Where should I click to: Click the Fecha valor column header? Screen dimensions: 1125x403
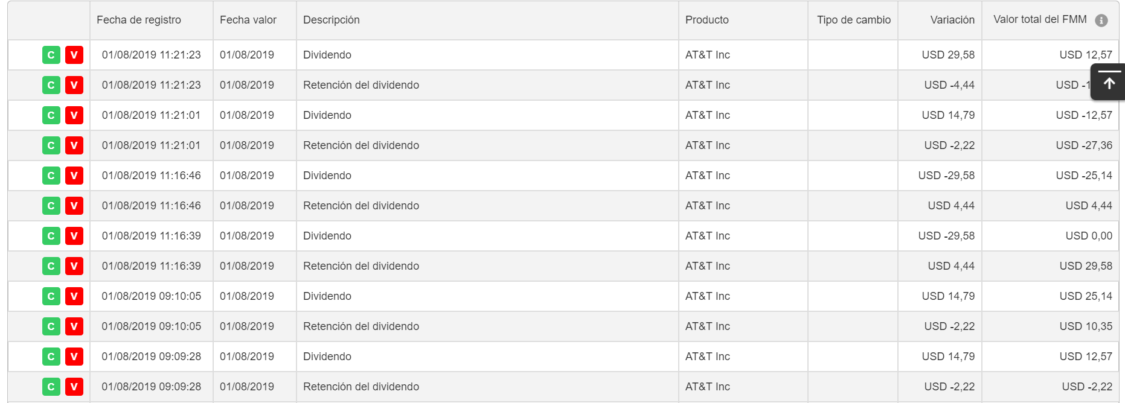248,20
